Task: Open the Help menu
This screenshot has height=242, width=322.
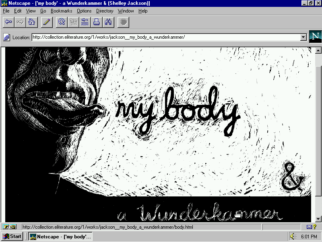Action: point(143,11)
